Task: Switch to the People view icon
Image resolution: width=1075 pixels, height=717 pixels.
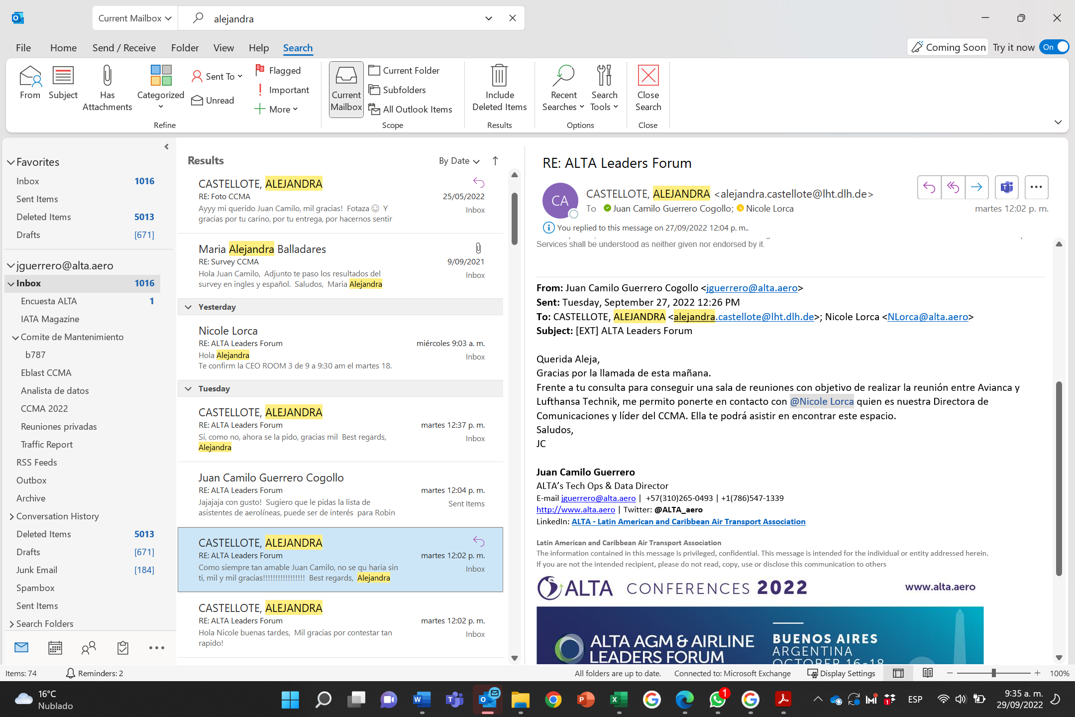Action: (89, 648)
